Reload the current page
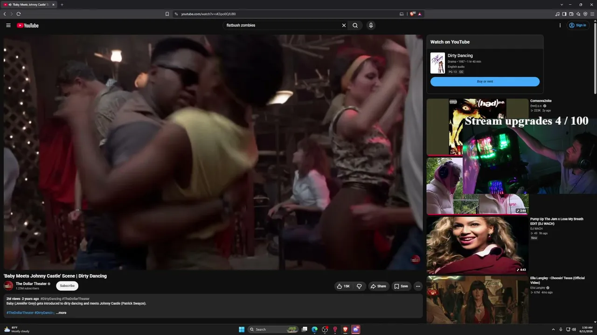Image resolution: width=597 pixels, height=335 pixels. click(19, 14)
